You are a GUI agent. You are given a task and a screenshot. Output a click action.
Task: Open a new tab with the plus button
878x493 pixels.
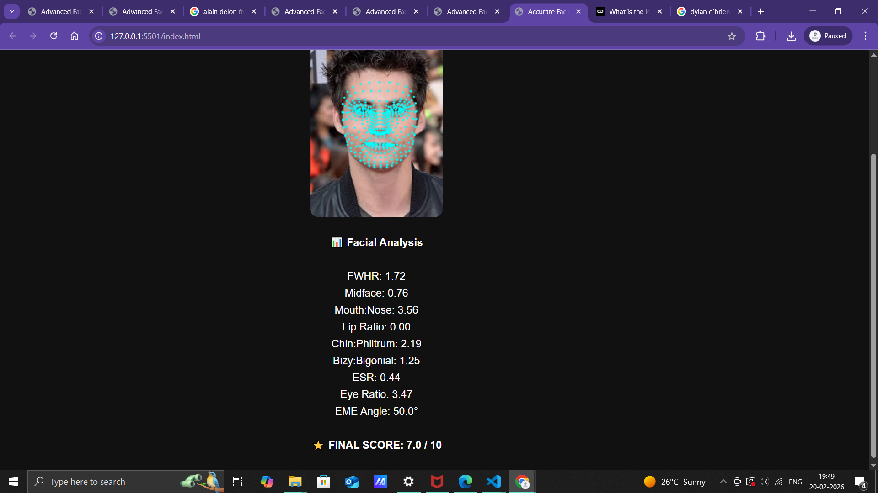(x=761, y=11)
